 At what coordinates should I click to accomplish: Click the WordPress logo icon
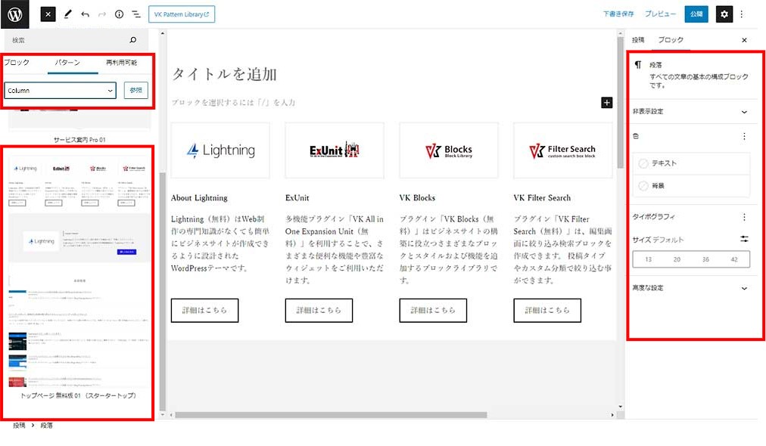14,14
